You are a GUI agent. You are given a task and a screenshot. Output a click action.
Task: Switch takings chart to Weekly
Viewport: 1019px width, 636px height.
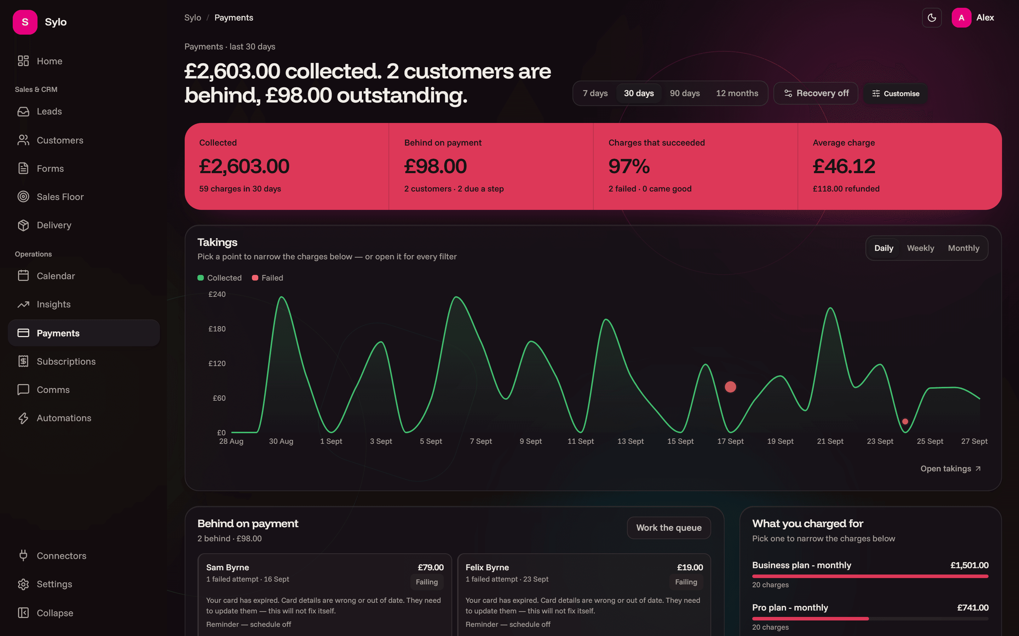point(921,248)
